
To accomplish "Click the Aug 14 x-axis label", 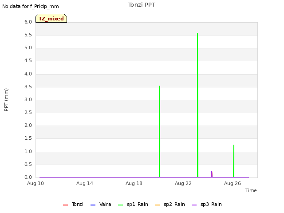I will coord(85,183).
